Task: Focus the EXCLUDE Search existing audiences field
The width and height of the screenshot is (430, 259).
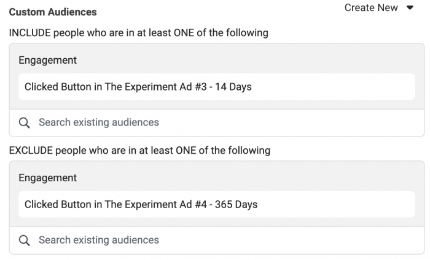Action: point(217,241)
